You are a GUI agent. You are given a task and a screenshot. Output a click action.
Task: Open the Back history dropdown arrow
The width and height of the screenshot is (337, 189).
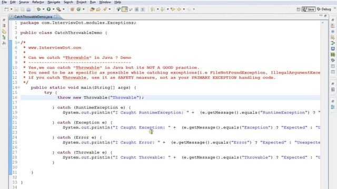pos(184,9)
